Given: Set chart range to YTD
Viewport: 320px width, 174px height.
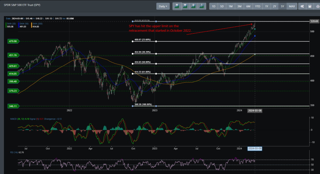Looking at the screenshot, I should [258, 6].
